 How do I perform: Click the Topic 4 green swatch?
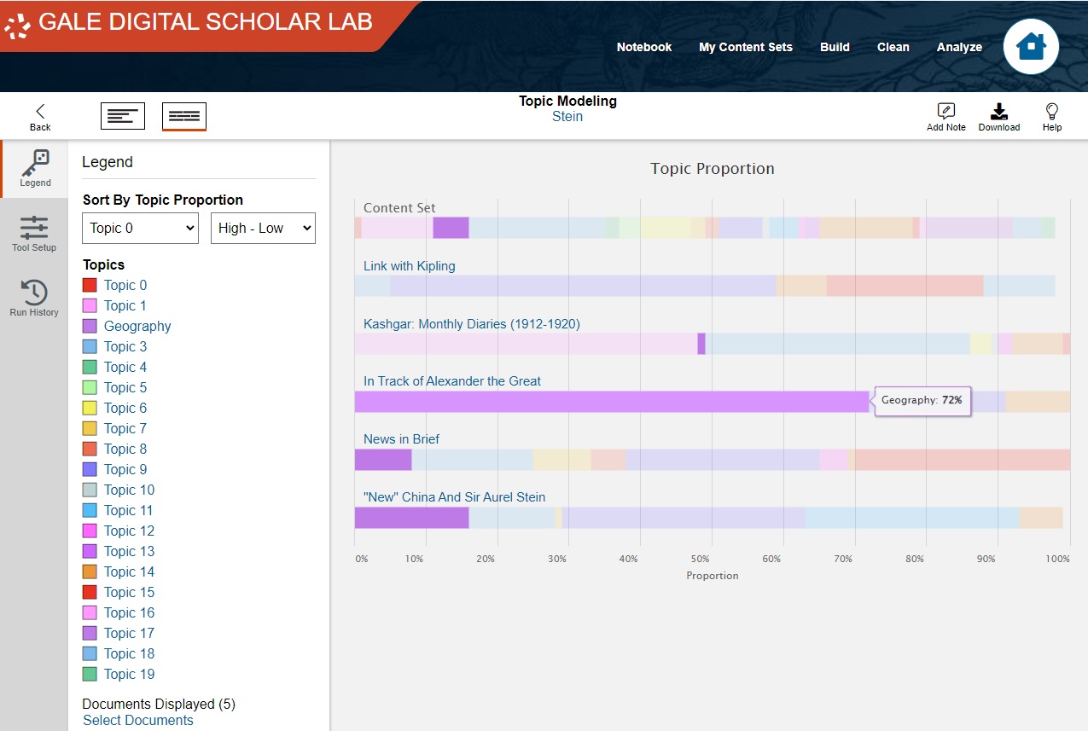point(90,367)
